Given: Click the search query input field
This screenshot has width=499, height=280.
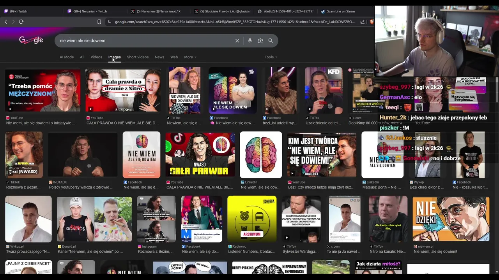Looking at the screenshot, I should pos(144,40).
